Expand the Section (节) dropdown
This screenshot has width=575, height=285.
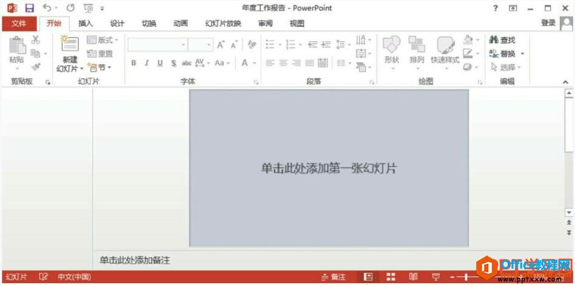tap(99, 67)
